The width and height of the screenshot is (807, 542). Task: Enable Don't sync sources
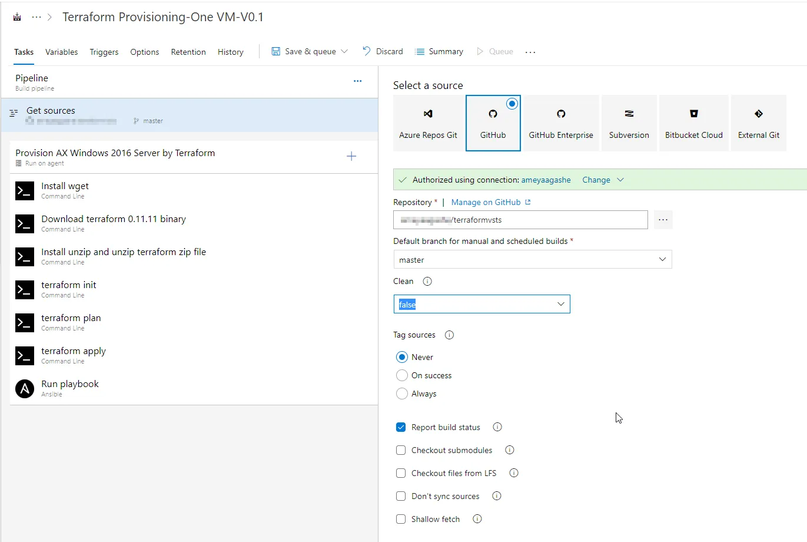[x=401, y=496]
